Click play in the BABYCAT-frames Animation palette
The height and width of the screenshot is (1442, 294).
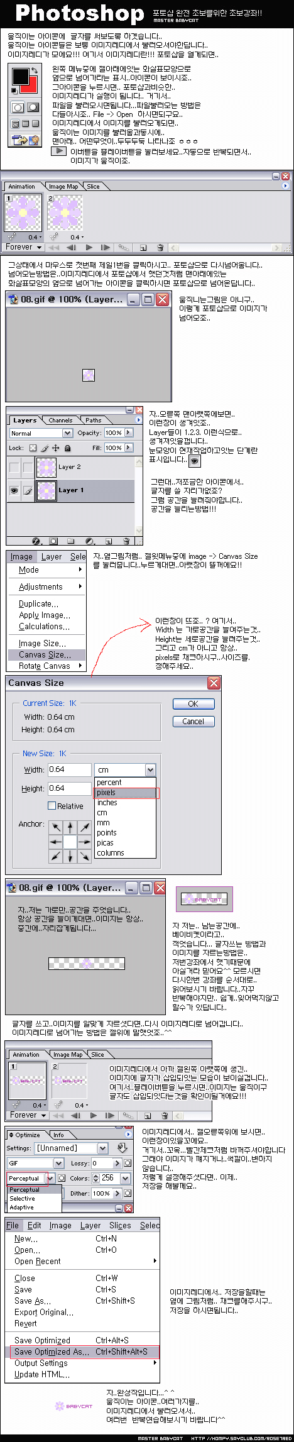pyautogui.click(x=93, y=1115)
